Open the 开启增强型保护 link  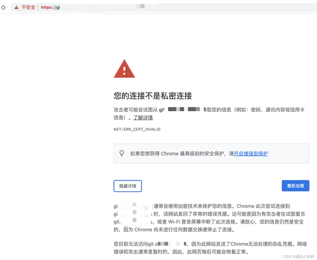tap(251, 153)
